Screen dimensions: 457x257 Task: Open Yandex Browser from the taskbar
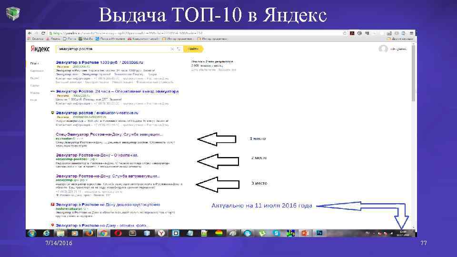pos(161,233)
